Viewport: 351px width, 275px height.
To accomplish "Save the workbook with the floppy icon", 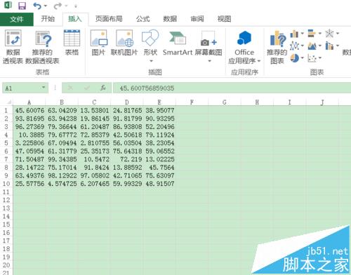I will coord(22,6).
